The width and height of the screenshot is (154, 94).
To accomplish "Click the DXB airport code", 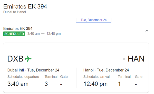I will [15, 59].
